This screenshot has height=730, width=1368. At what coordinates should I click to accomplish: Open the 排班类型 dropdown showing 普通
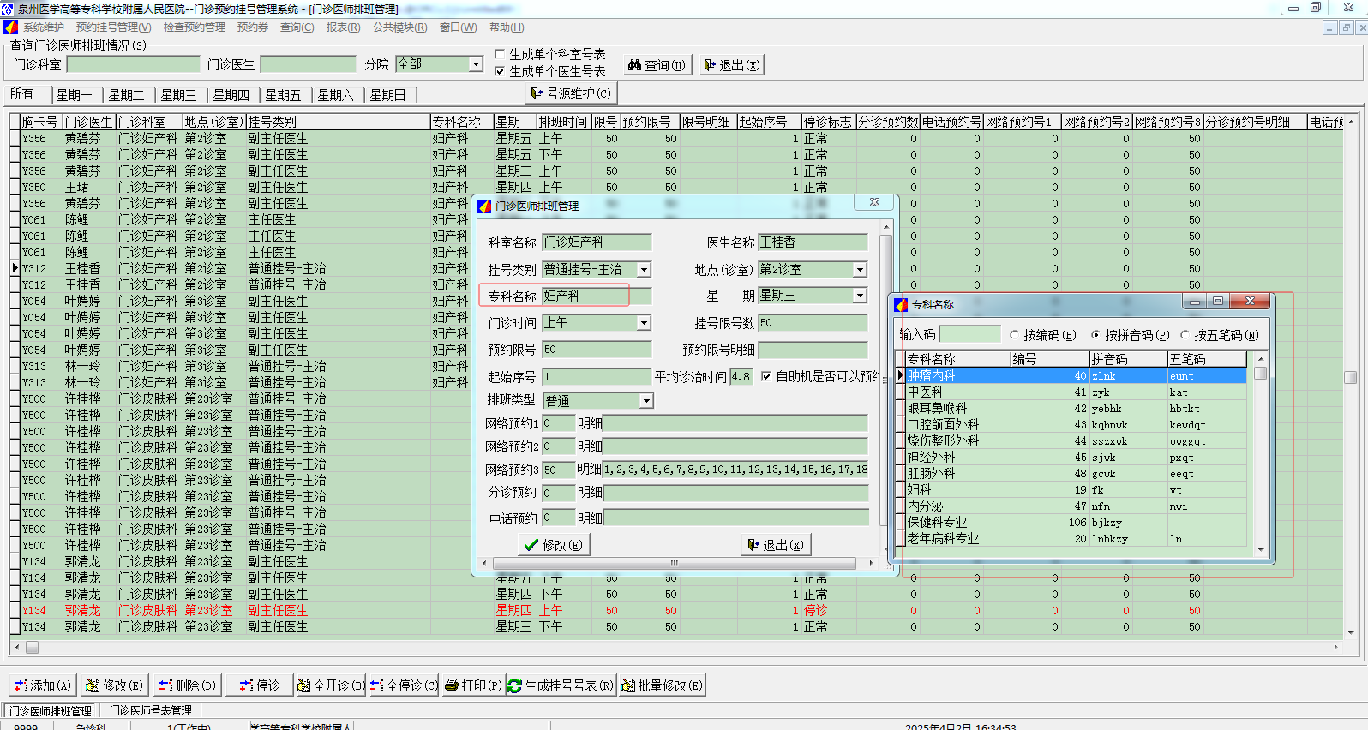click(x=646, y=401)
